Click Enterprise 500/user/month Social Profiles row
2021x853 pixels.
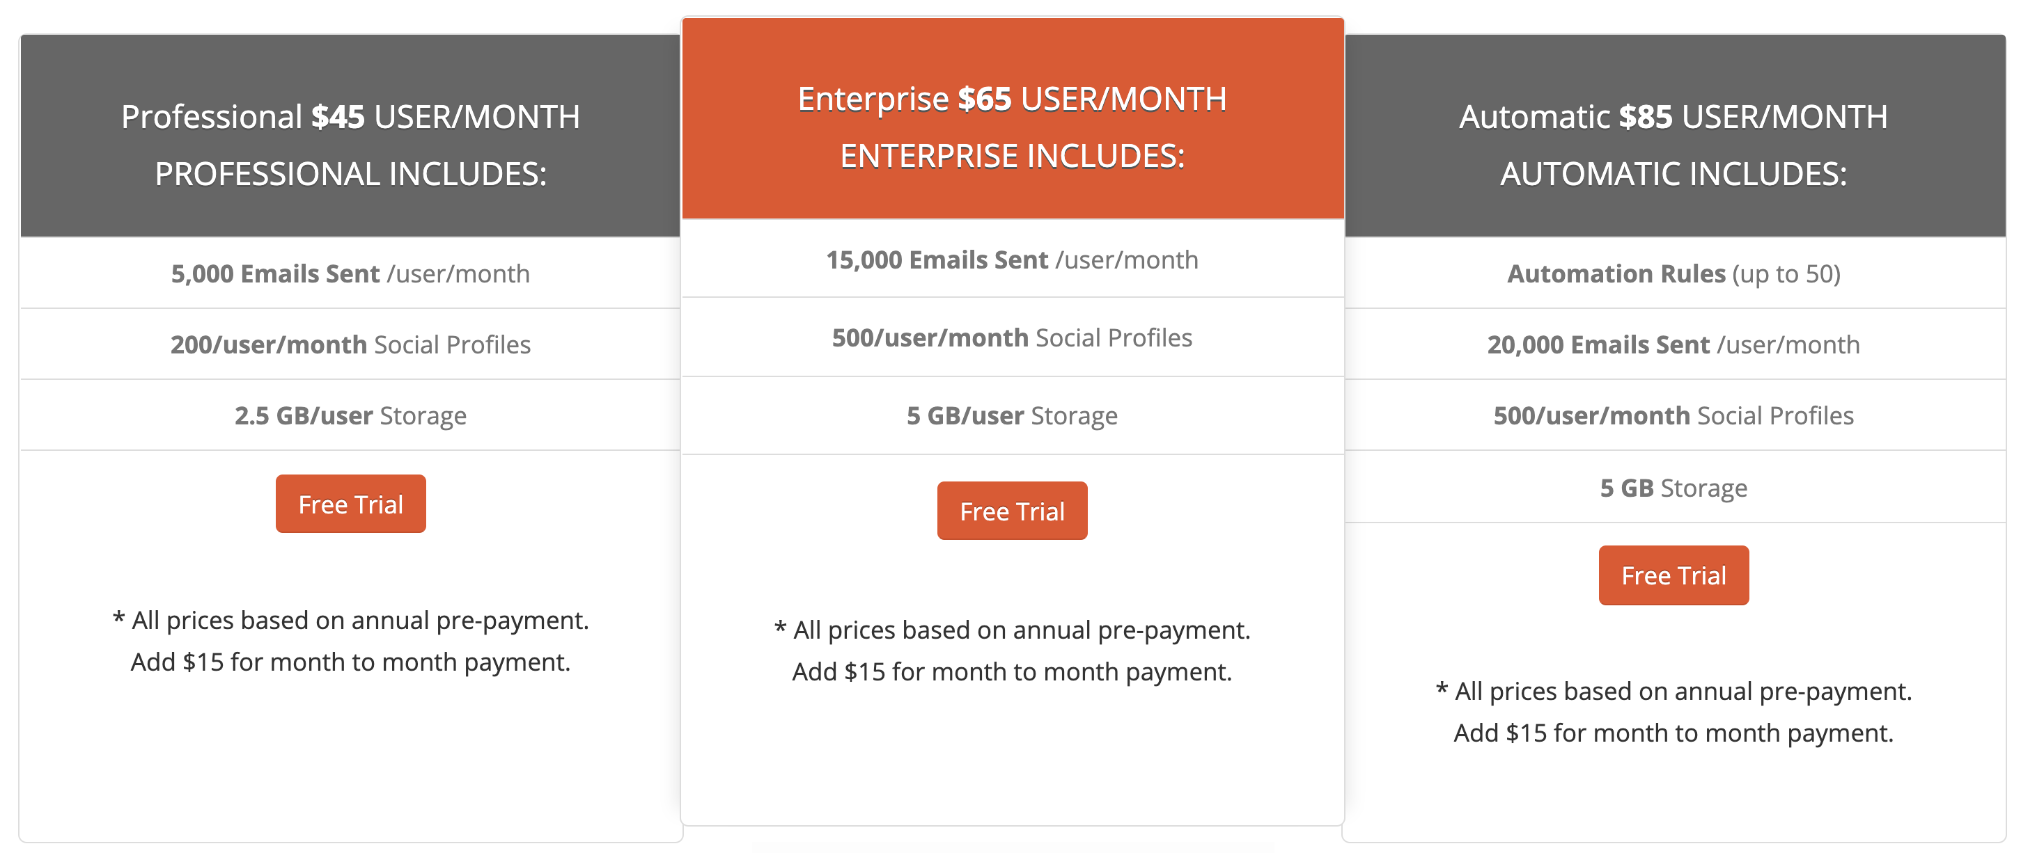[x=1013, y=338]
